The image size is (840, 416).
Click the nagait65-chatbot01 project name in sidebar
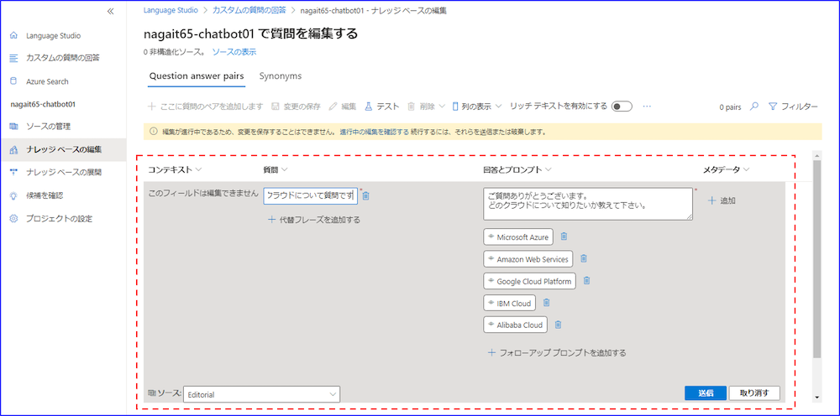43,104
